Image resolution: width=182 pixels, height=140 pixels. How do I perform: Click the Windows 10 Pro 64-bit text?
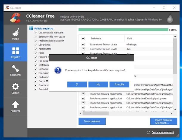click(x=72, y=17)
